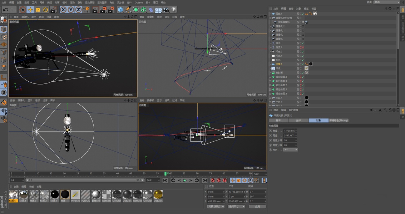This screenshot has width=405, height=214.
Task: Click the light bulb icon in toolbar
Action: point(174,10)
